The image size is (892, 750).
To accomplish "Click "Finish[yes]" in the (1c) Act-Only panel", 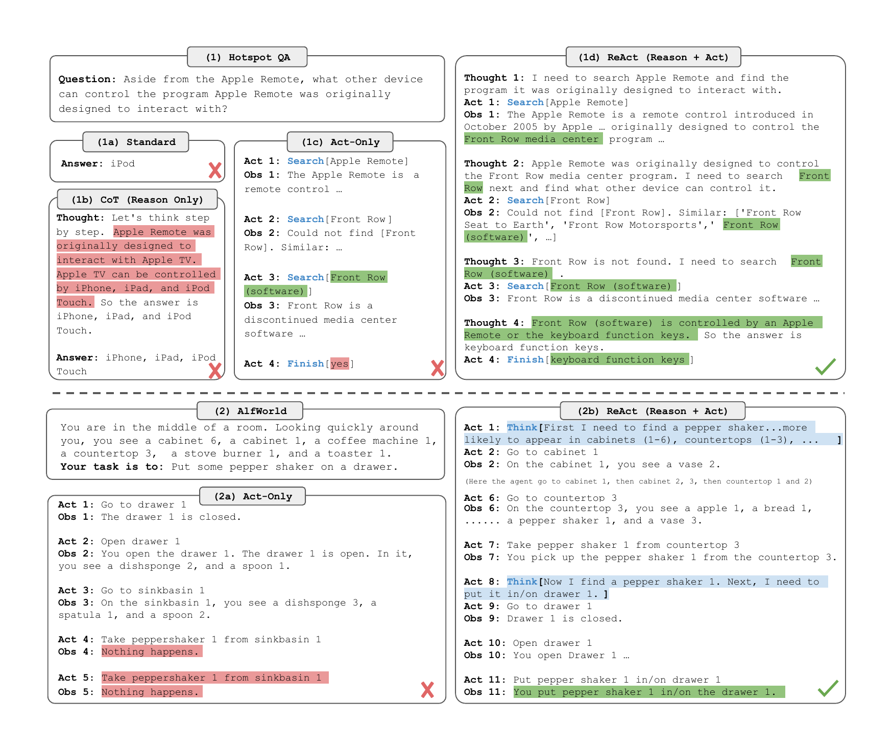I will (x=321, y=364).
